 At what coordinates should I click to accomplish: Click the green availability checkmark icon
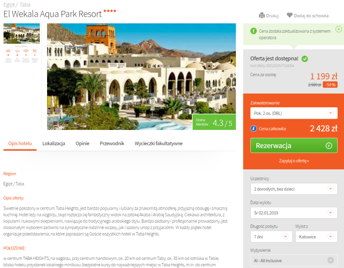click(305, 58)
